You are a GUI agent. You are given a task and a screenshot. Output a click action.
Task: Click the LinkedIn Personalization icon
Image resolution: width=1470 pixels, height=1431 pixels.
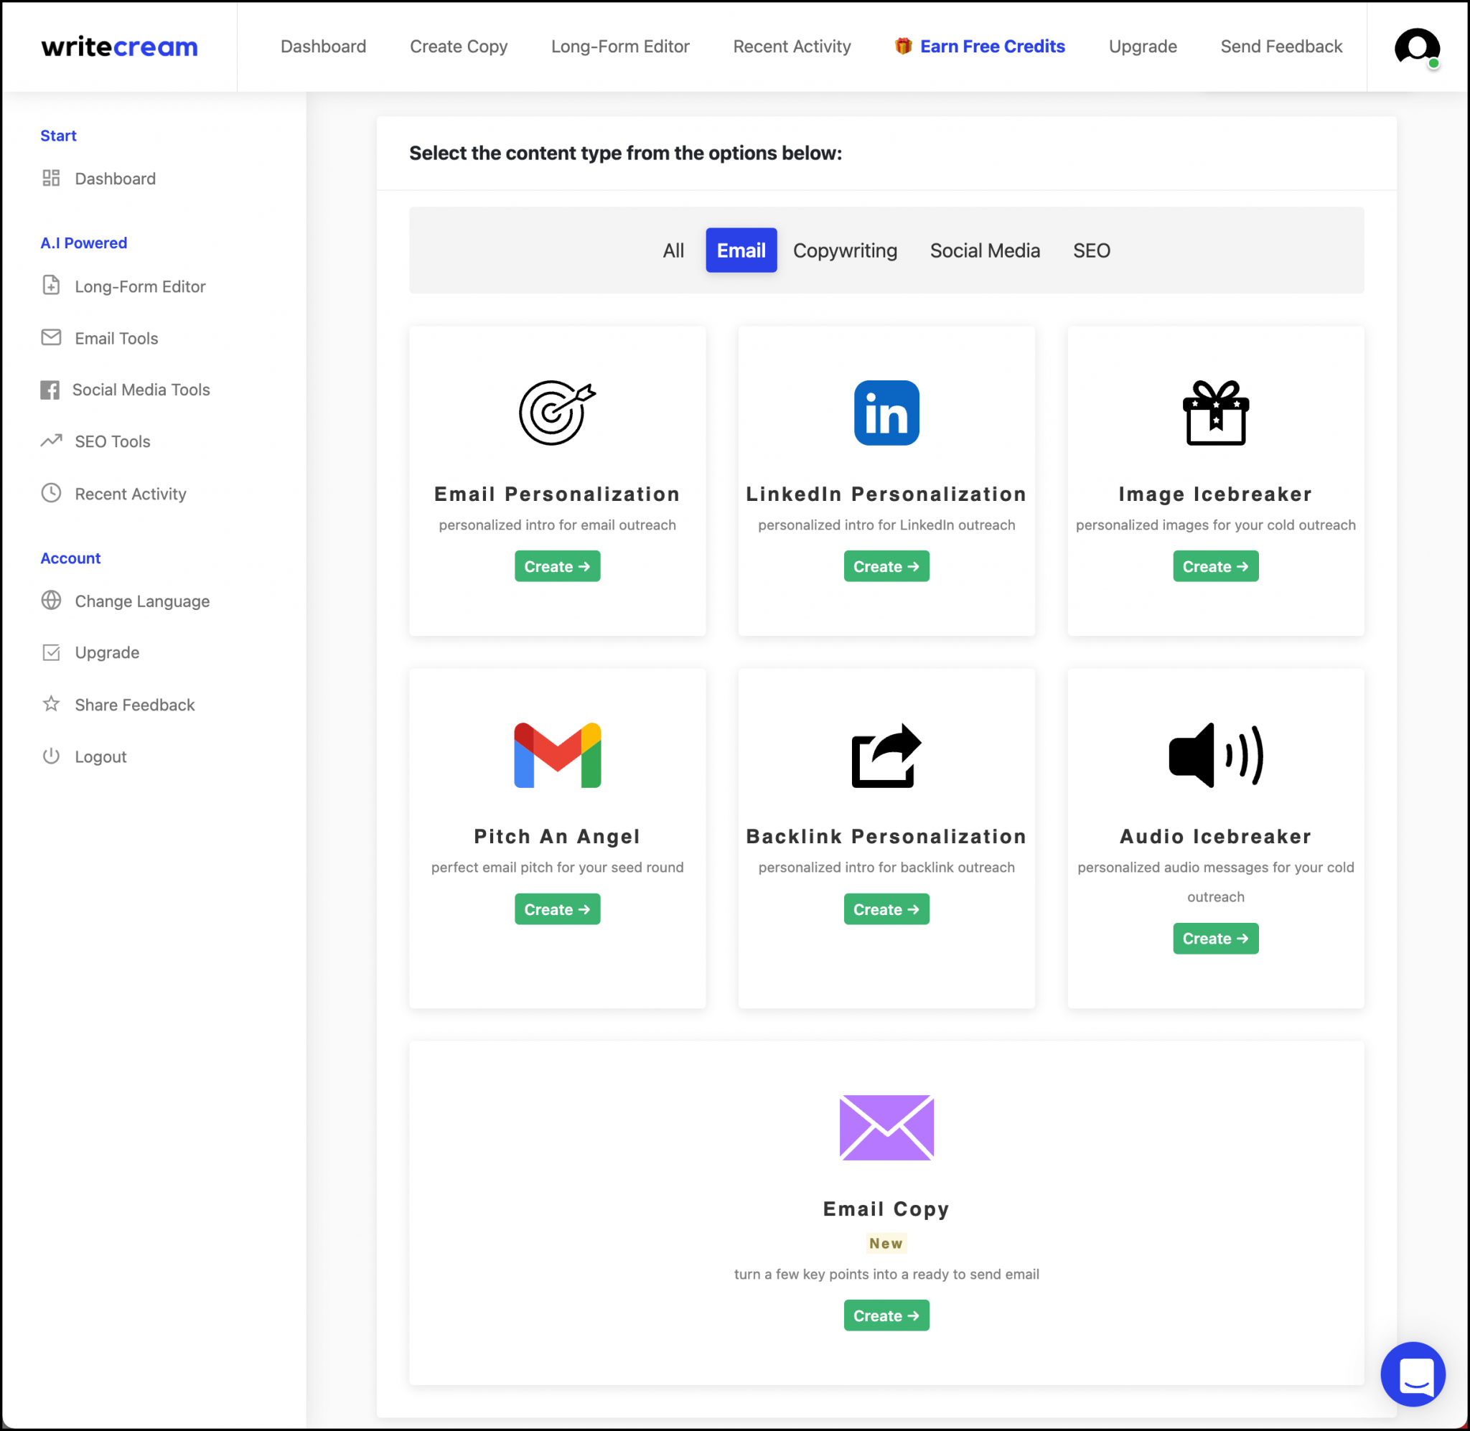(x=887, y=412)
